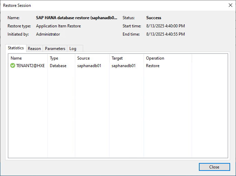Screen dimensions: 236x176
Task: Sort by the Source column header
Action: (x=92, y=58)
